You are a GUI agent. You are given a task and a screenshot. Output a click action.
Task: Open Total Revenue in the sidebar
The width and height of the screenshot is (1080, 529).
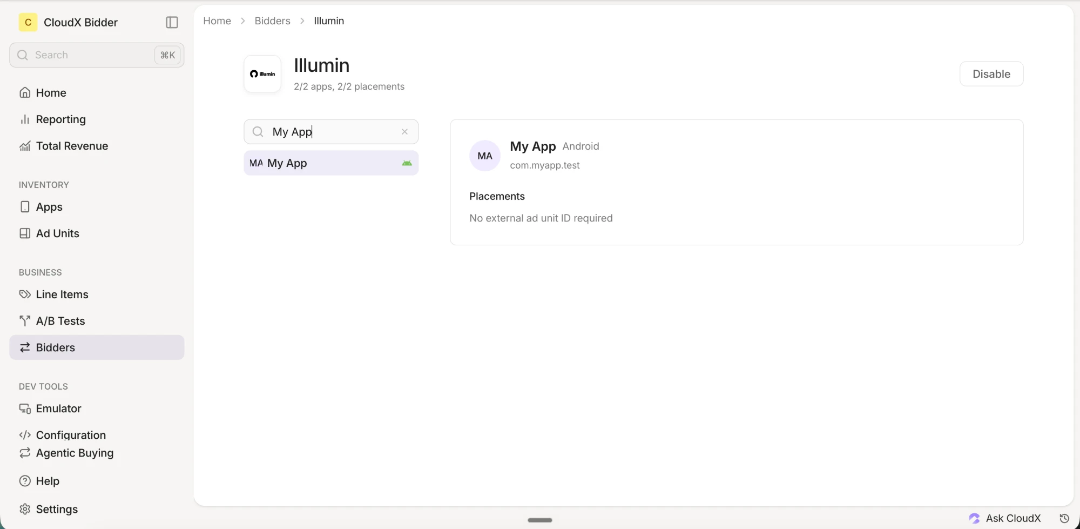point(97,146)
